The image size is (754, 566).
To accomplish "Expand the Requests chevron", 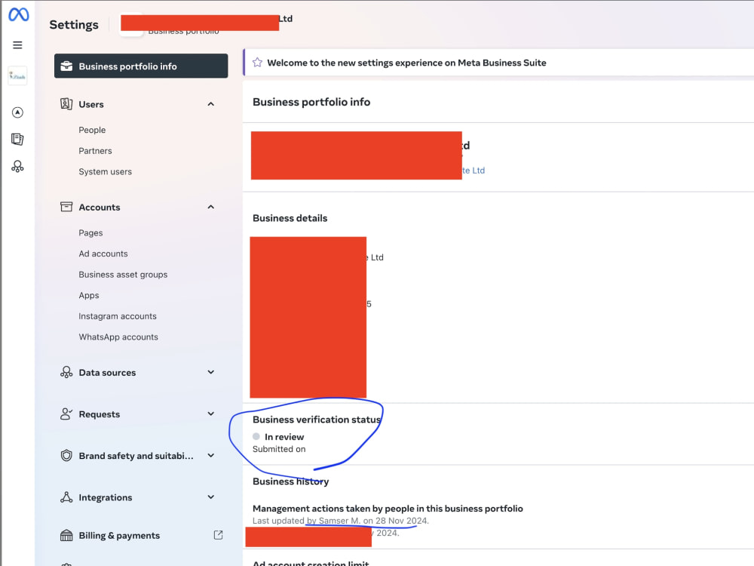I will 210,414.
